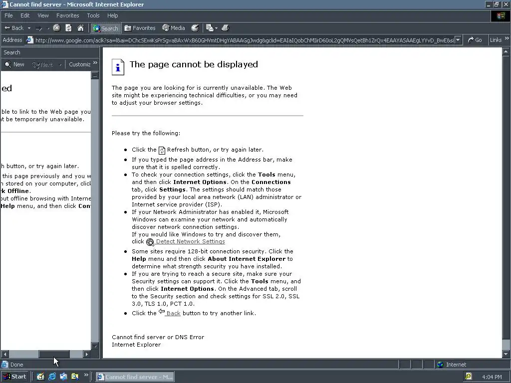Open the Media pane
Viewport: 511px width, 383px height.
(174, 28)
